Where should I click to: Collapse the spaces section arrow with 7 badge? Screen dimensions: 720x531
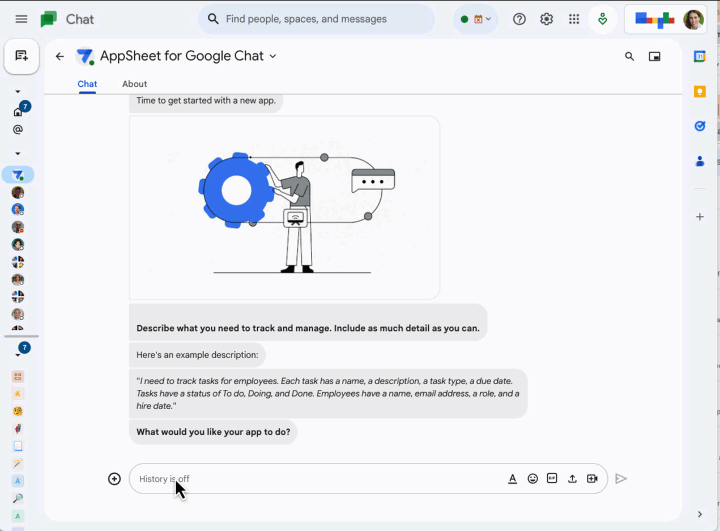(x=18, y=355)
